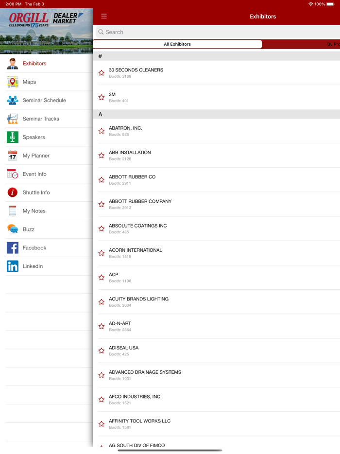
Task: Open ABATRON, INC. exhibitor name
Action: (x=125, y=128)
